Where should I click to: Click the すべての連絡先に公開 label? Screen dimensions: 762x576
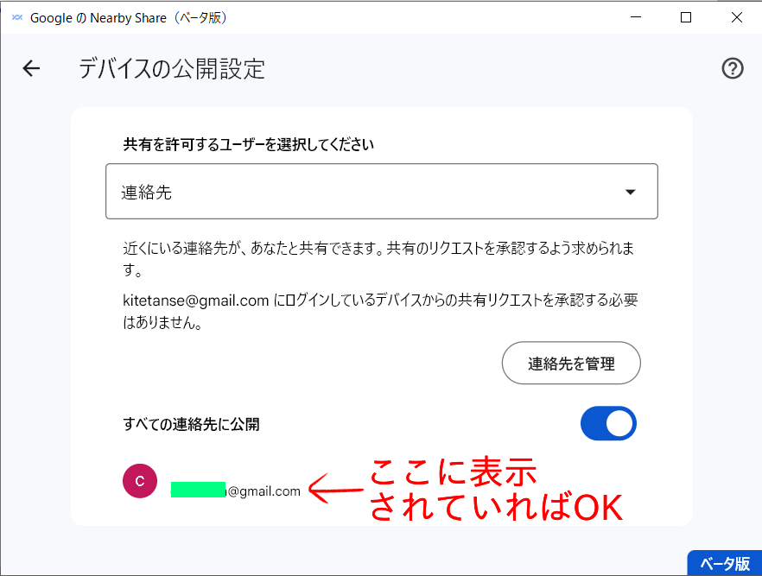click(x=191, y=424)
